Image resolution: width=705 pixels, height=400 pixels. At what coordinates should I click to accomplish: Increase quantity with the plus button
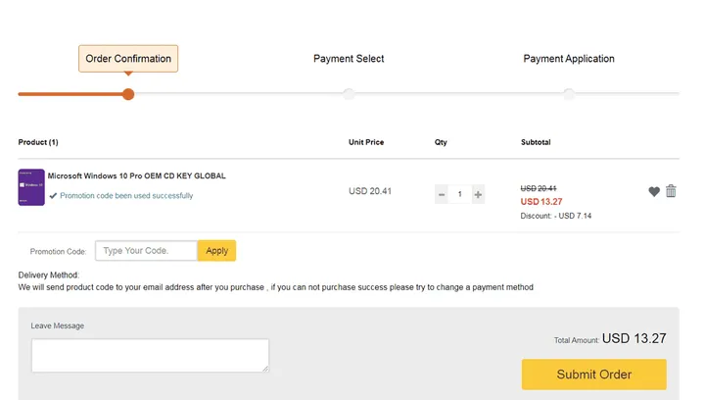(x=478, y=194)
